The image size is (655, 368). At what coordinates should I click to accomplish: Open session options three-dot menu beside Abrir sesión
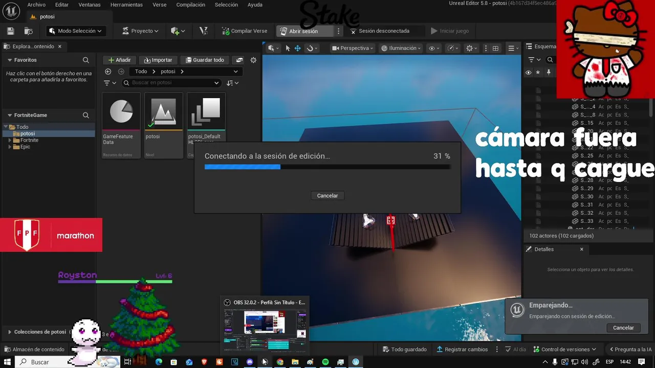[x=338, y=31]
